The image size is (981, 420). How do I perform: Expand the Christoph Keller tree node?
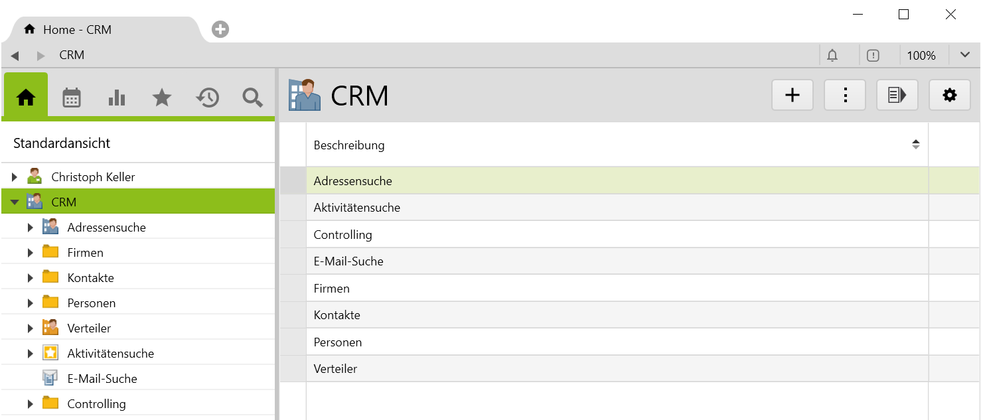[x=15, y=177]
